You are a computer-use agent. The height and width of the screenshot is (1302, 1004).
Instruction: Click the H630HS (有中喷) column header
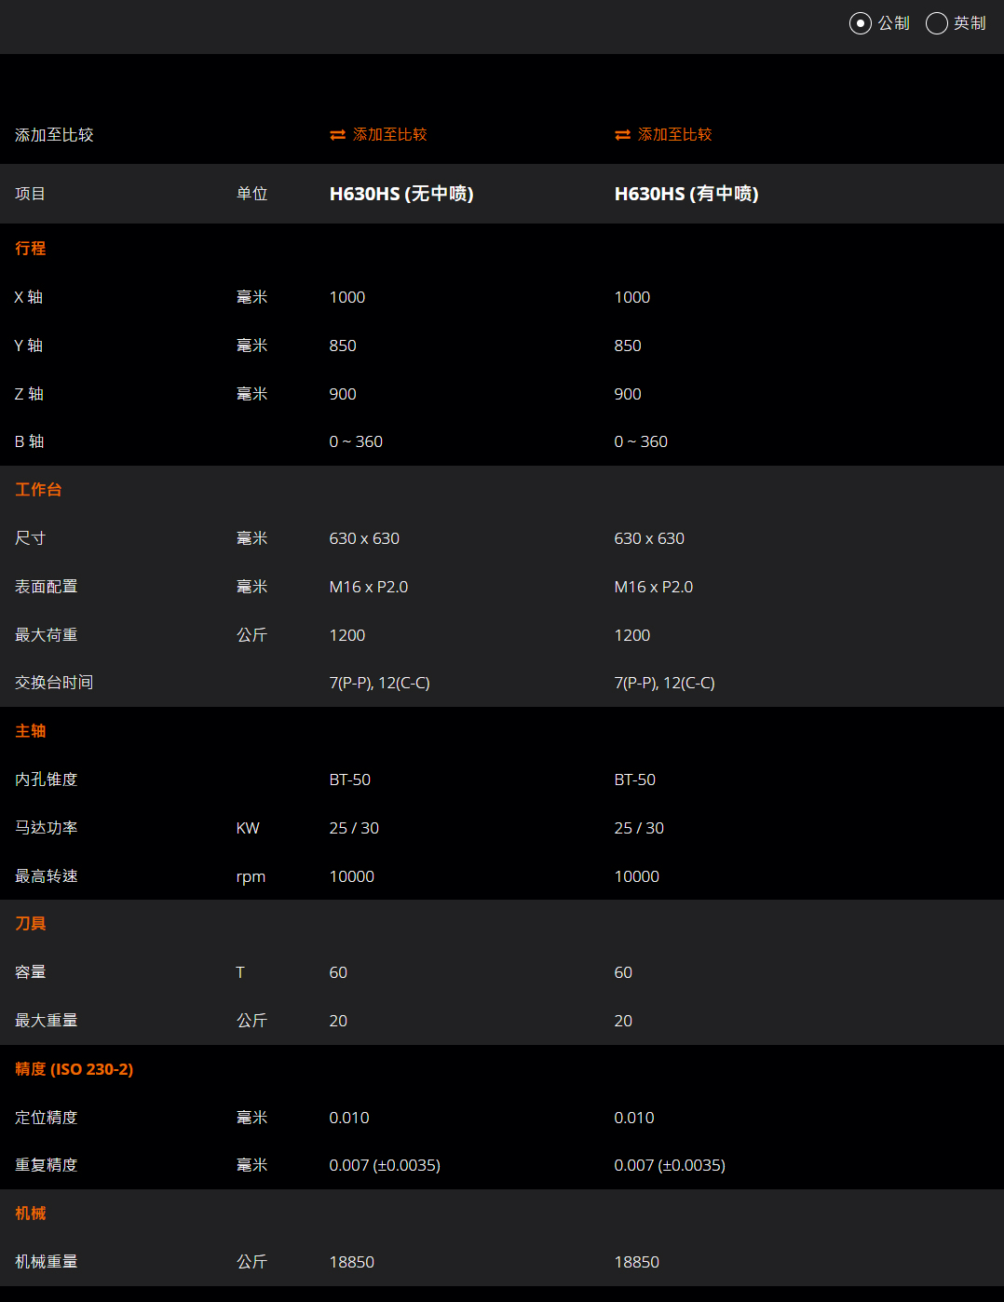point(686,194)
